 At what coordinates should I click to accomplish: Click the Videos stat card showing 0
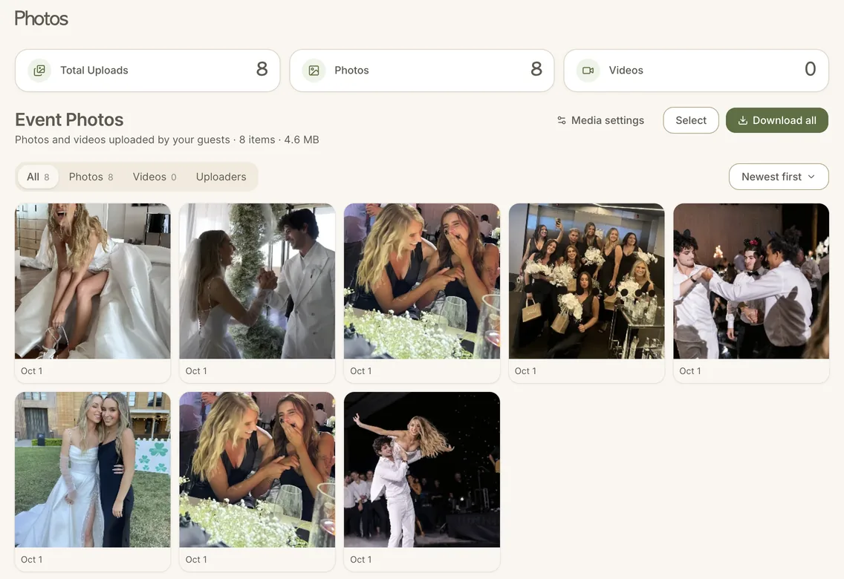[696, 71]
